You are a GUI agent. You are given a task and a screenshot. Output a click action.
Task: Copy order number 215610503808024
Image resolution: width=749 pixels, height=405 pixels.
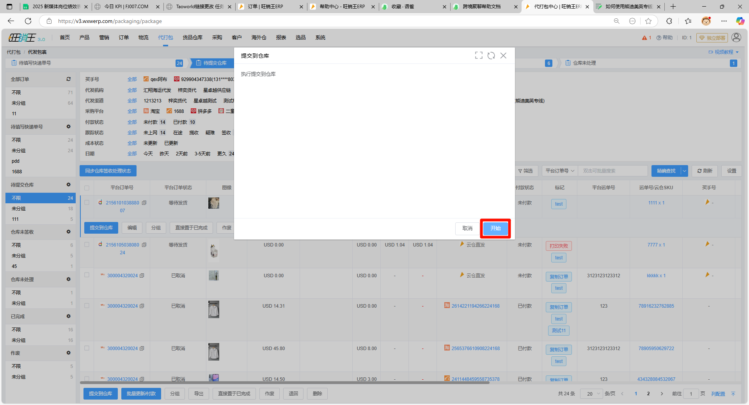click(144, 245)
